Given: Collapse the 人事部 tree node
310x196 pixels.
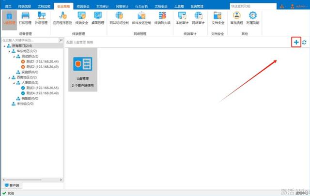Looking at the screenshot, I should pyautogui.click(x=14, y=83).
